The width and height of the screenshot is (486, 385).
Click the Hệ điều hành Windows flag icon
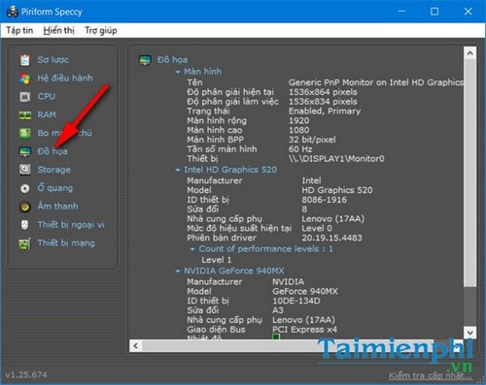coord(25,79)
